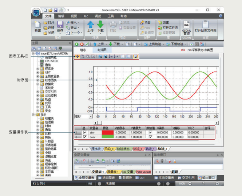Click the dual vertical cursors icon

[128, 57]
